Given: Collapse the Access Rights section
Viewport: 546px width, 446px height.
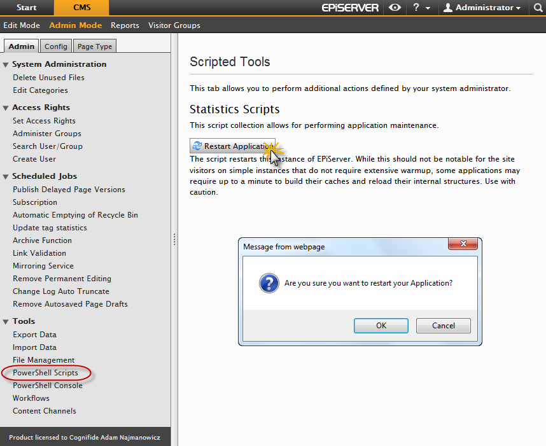Looking at the screenshot, I should point(6,108).
